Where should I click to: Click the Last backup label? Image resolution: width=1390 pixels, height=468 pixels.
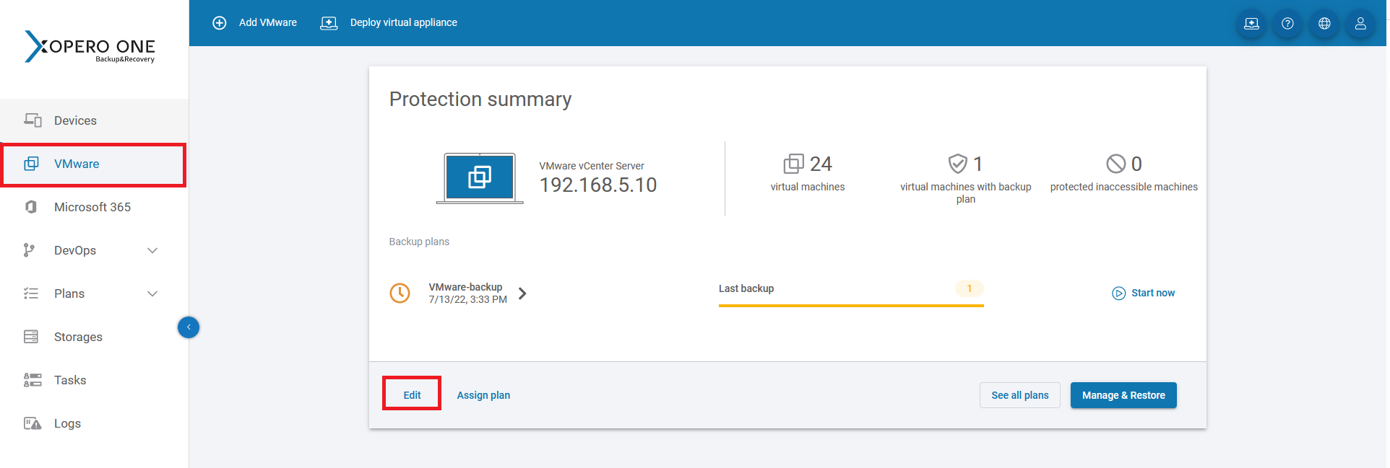[746, 288]
